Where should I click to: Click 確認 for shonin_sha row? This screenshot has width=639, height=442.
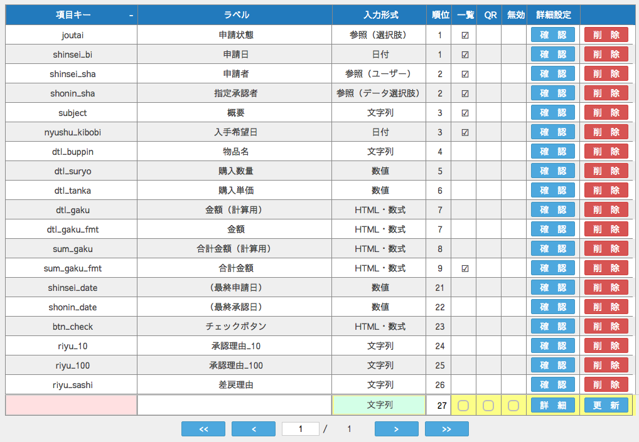point(552,93)
